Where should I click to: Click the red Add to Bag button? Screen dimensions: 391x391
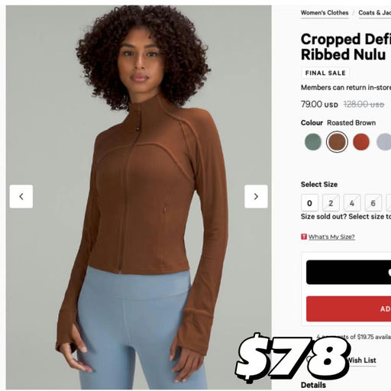348,309
